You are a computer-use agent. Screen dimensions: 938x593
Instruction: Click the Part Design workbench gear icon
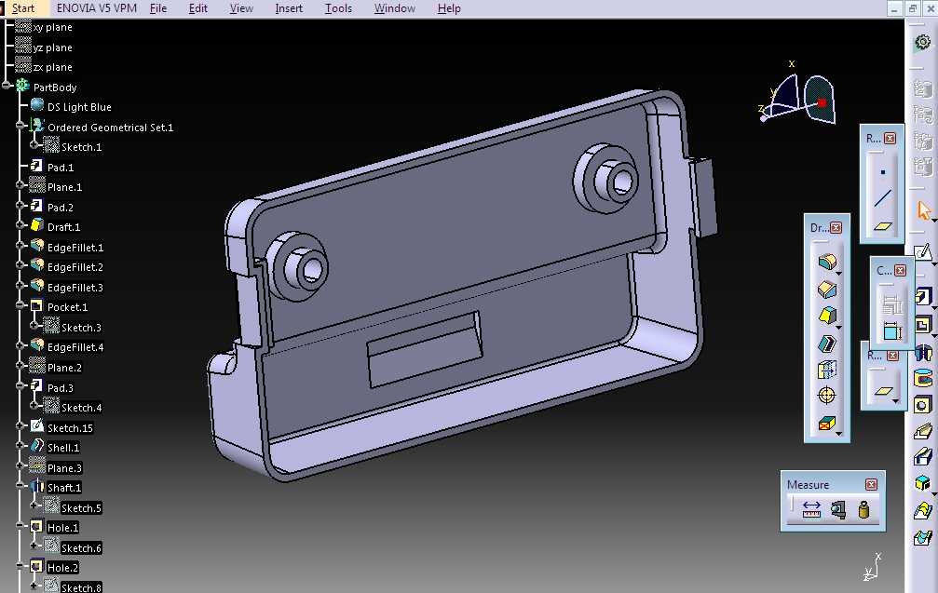click(922, 42)
